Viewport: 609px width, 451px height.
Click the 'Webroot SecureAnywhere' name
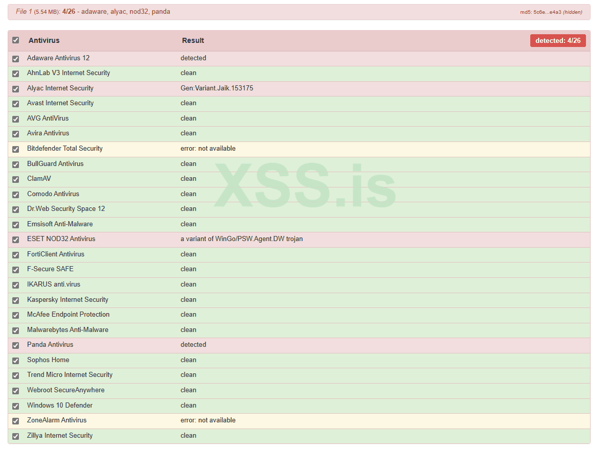65,390
